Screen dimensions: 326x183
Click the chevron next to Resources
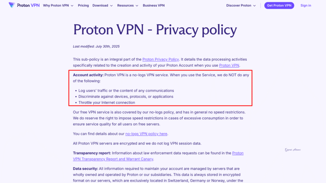pyautogui.click(x=137, y=5)
